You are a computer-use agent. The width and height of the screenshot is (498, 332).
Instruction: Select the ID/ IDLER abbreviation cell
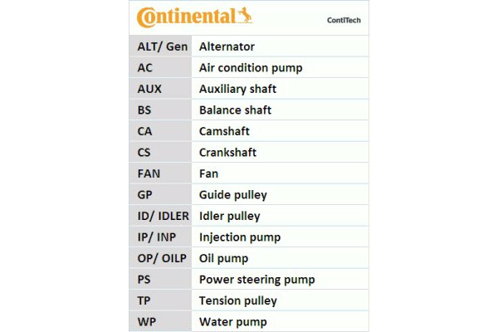coord(163,216)
